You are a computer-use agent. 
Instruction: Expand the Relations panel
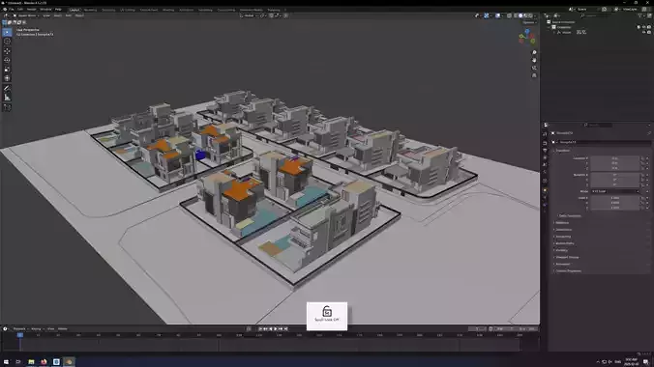click(562, 223)
